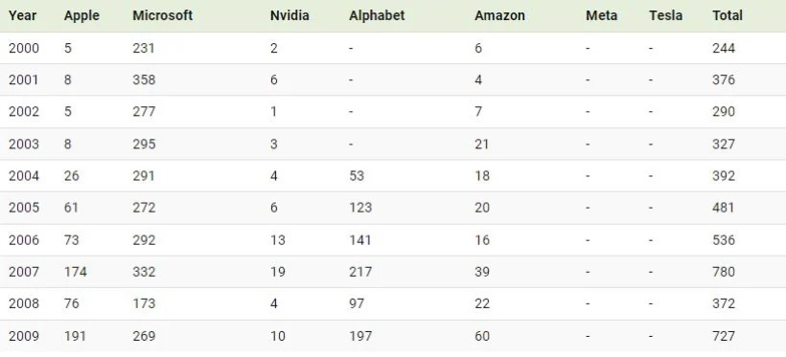Select the Apple column header
Viewport: 786px width, 357px height.
point(81,16)
